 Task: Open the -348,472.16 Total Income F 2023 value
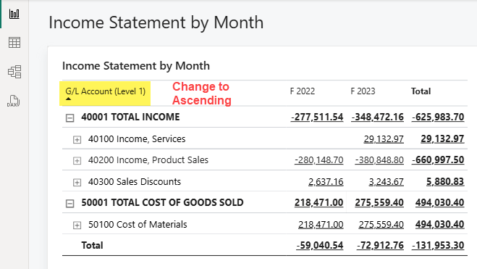(x=378, y=117)
